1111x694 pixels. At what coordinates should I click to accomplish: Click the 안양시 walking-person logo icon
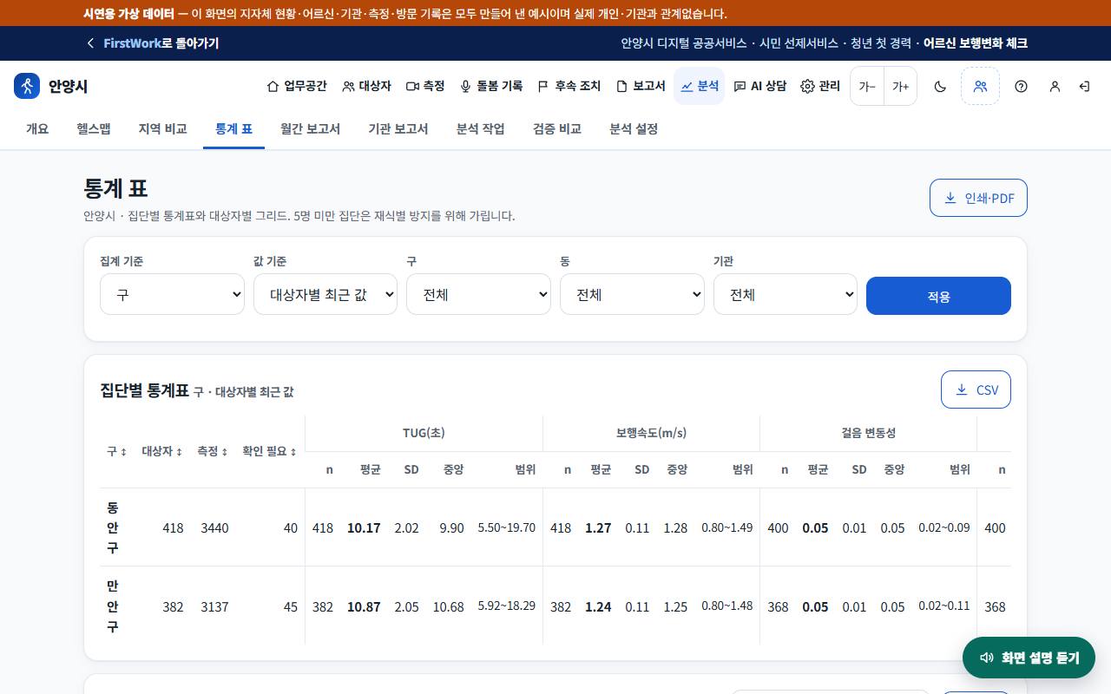pos(27,86)
